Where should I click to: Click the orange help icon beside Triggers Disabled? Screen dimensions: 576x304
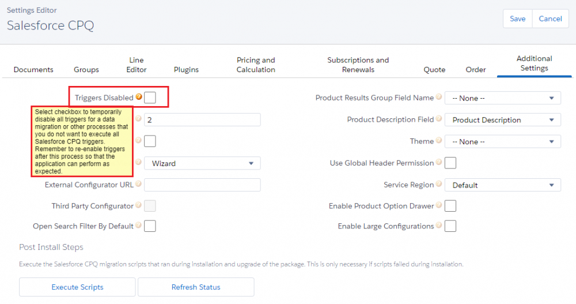pos(139,97)
